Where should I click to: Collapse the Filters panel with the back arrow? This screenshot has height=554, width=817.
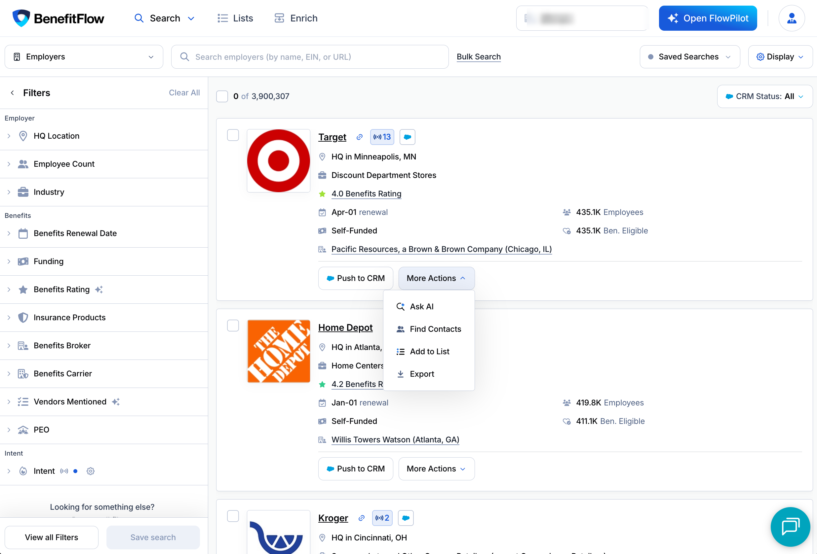point(12,93)
